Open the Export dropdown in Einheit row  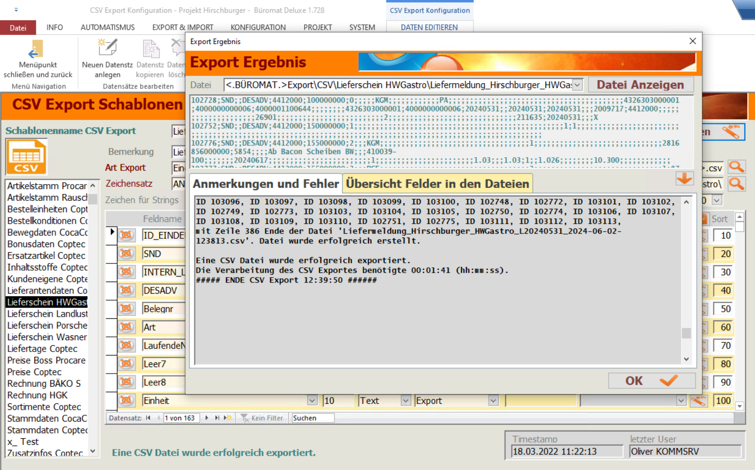tap(493, 400)
